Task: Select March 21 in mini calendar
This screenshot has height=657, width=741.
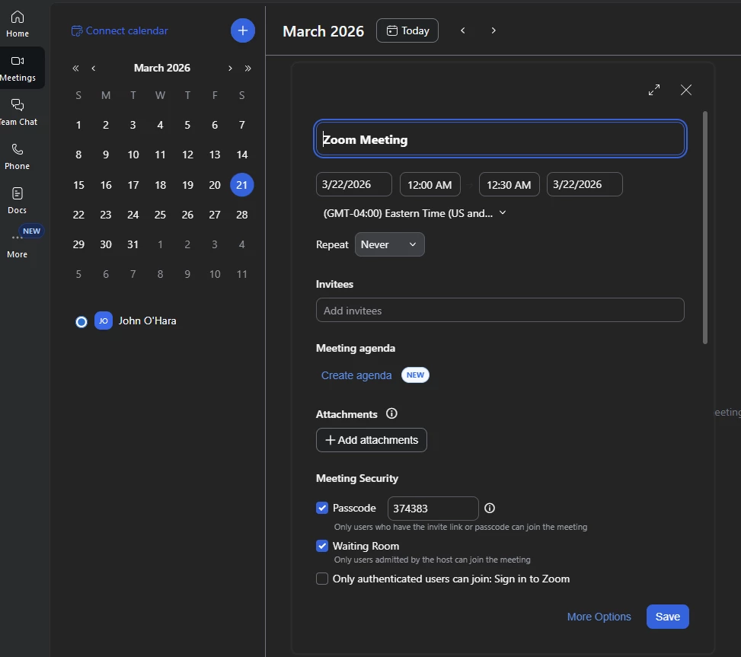Action: coord(242,185)
